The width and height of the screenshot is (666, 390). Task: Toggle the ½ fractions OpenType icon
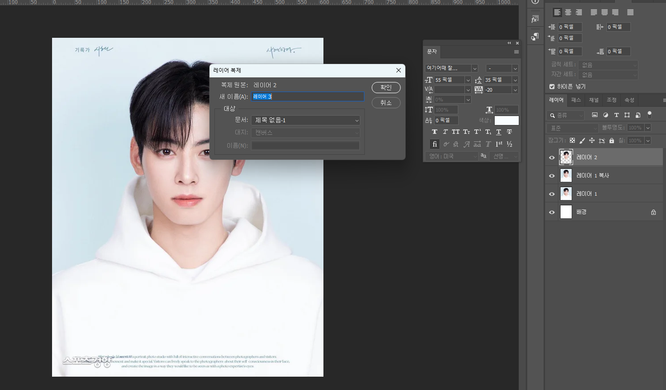click(509, 144)
